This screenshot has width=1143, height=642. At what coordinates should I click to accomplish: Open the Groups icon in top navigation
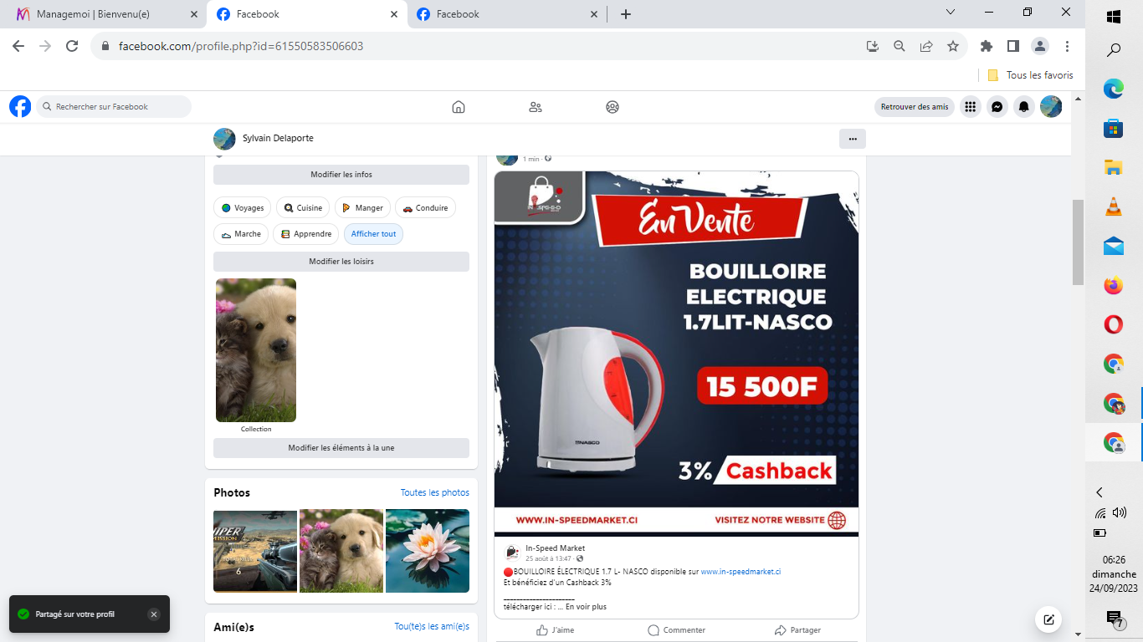[x=613, y=107]
